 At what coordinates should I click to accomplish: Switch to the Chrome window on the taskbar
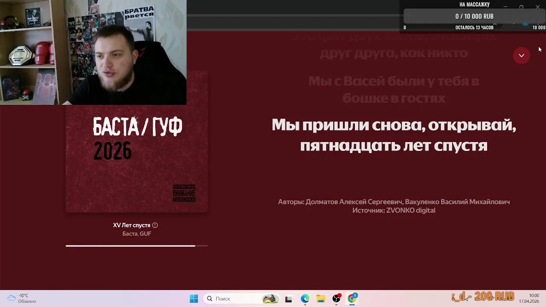pos(352,299)
